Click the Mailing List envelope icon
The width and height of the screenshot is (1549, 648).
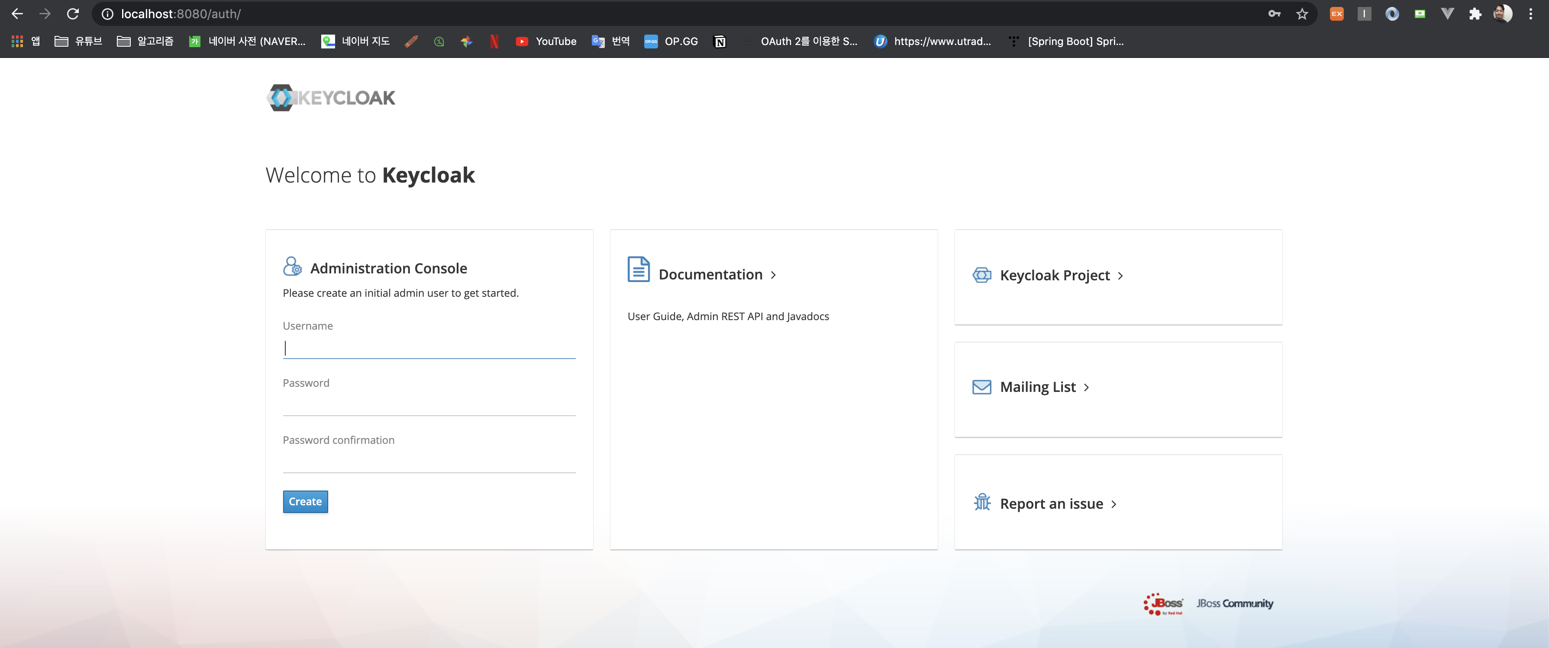click(981, 387)
